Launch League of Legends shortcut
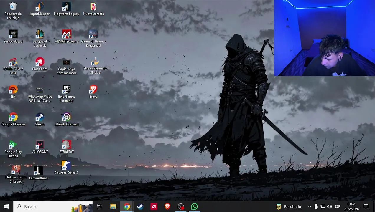Image resolution: width=375 pixels, height=212 pixels. tap(40, 39)
